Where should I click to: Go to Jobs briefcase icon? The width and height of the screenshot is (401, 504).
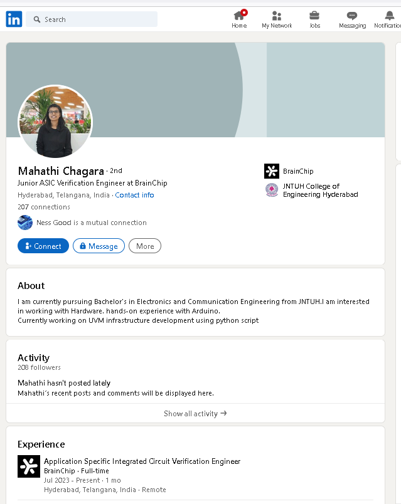point(314,15)
